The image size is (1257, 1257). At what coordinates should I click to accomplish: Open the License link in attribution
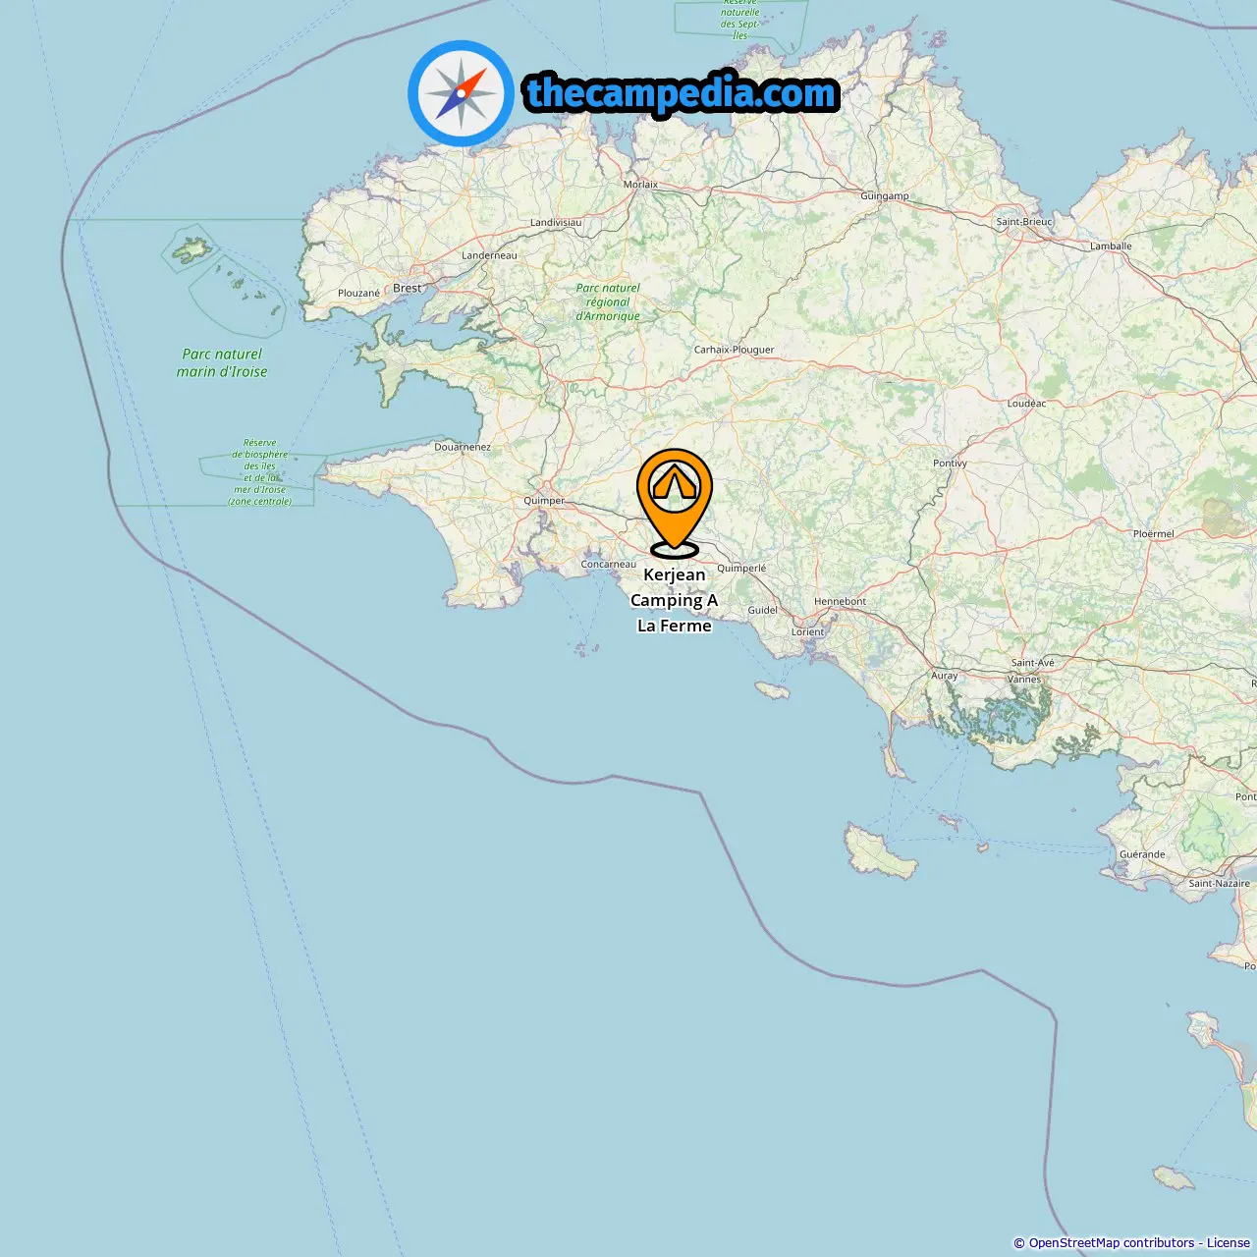point(1229,1242)
